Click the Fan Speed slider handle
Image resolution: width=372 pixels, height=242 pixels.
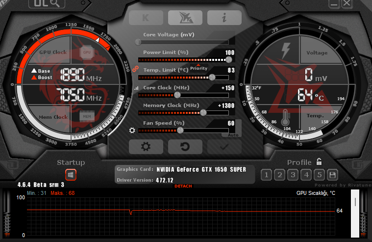click(180, 130)
